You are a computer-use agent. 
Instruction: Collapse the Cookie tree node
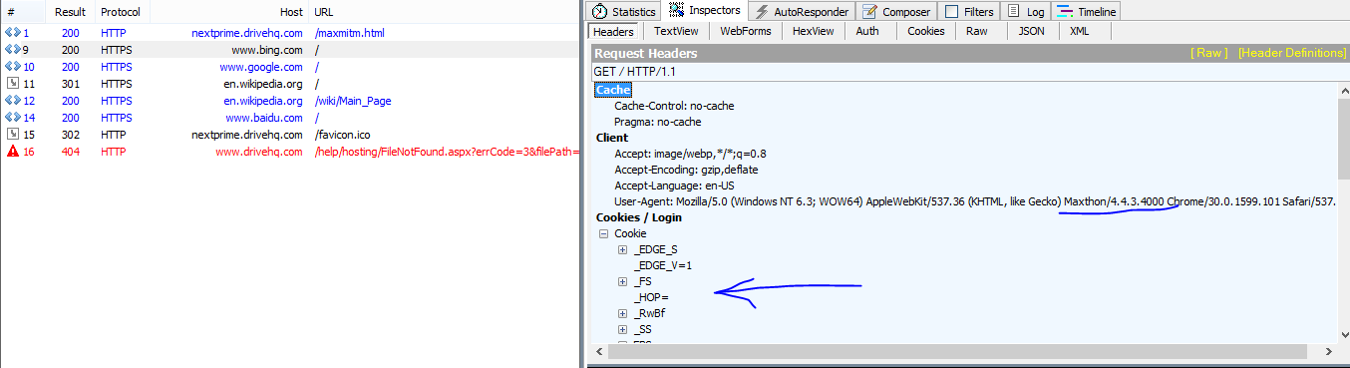[x=603, y=234]
